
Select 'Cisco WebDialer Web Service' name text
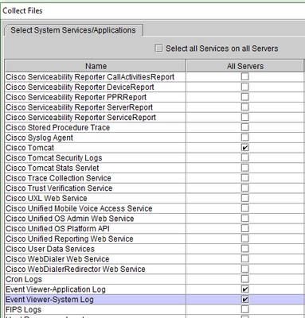click(57, 259)
